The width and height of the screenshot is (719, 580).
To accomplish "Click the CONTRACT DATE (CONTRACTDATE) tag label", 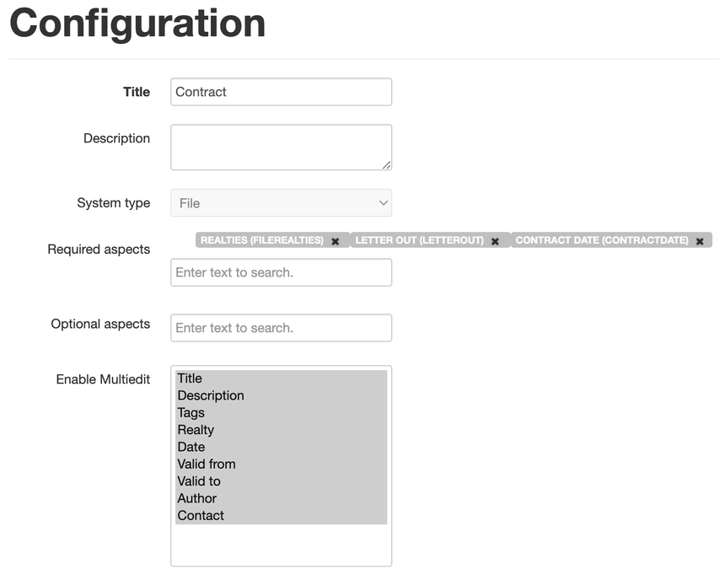I will click(x=602, y=240).
